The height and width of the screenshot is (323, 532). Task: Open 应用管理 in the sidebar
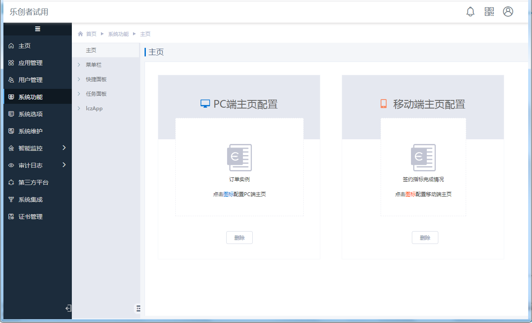coord(30,63)
